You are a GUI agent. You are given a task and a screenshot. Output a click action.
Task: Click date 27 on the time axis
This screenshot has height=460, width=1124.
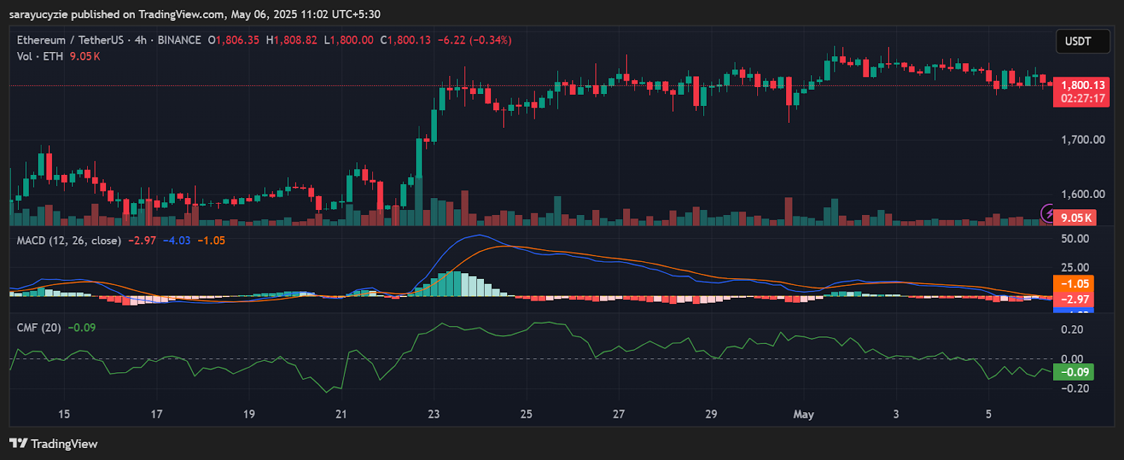(x=619, y=414)
